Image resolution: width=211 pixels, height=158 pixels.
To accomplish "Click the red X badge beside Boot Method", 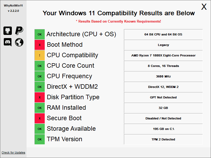I will 39,45.
